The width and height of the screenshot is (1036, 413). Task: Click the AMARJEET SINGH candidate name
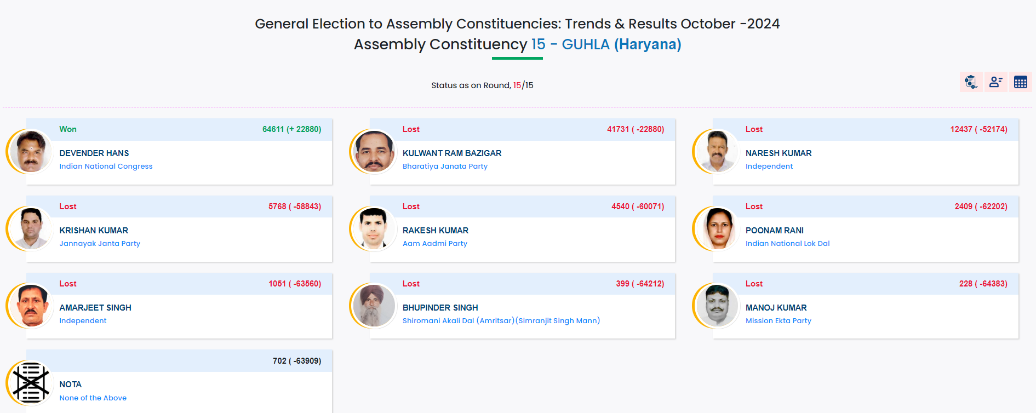click(x=95, y=308)
